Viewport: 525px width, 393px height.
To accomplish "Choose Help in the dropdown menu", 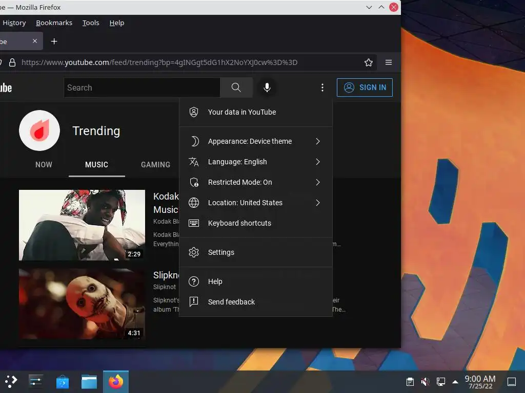I will 256,281.
